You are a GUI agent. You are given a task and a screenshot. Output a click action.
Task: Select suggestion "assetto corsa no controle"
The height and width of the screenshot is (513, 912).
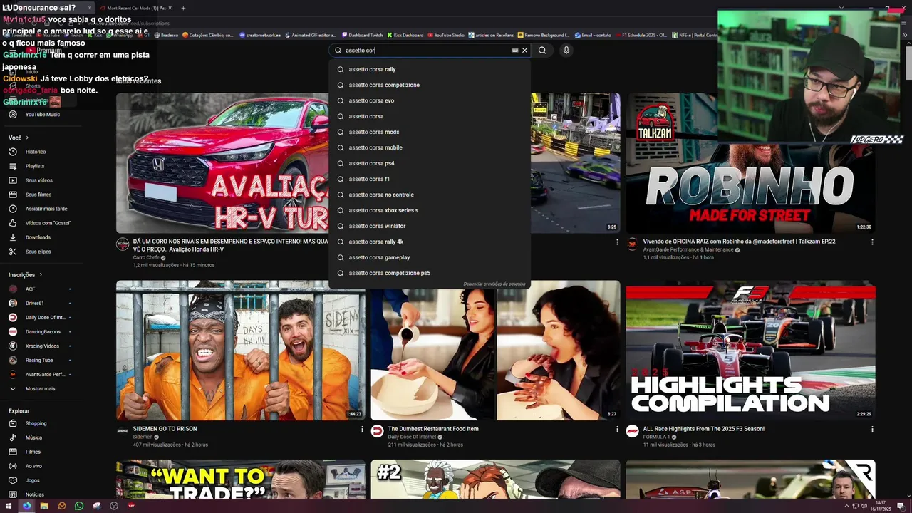coord(430,195)
